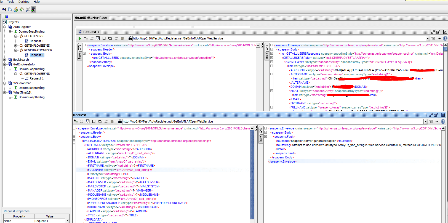The width and height of the screenshot is (448, 223).
Task: Click the Preferences tools icon in main toolbar
Action: tap(28, 9)
